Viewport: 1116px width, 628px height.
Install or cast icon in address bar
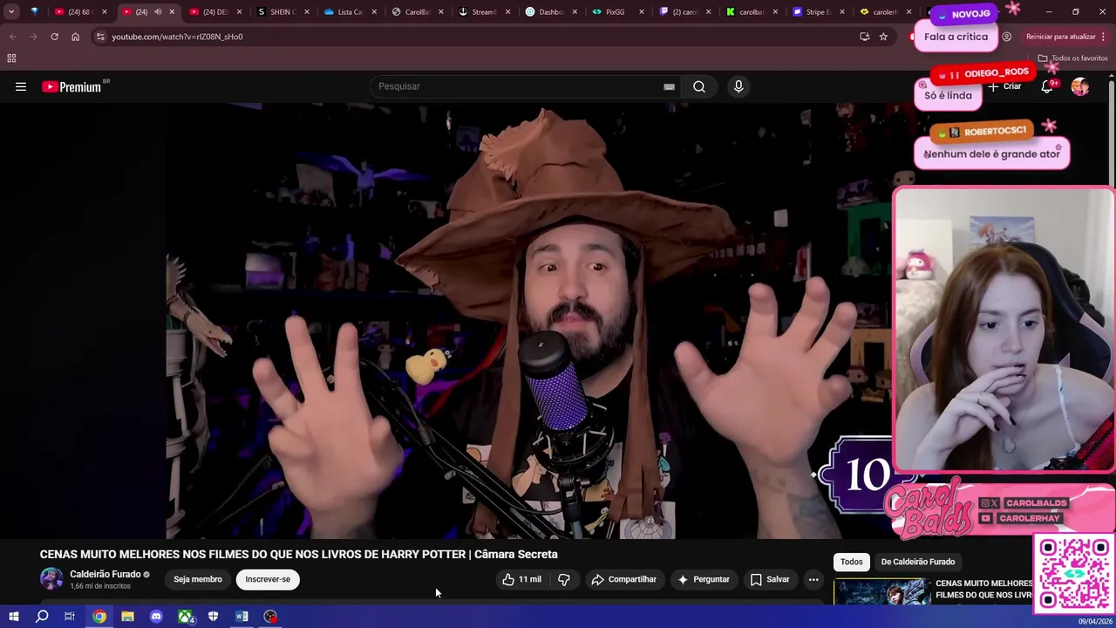pyautogui.click(x=864, y=37)
